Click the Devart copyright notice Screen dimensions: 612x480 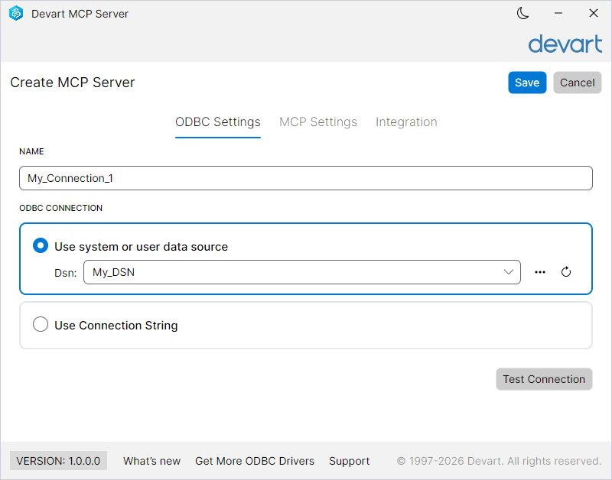click(500, 461)
